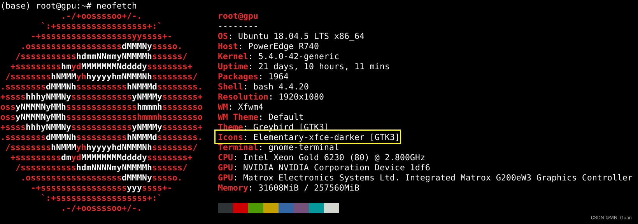Click the 'Memory' label in red

tap(233, 188)
